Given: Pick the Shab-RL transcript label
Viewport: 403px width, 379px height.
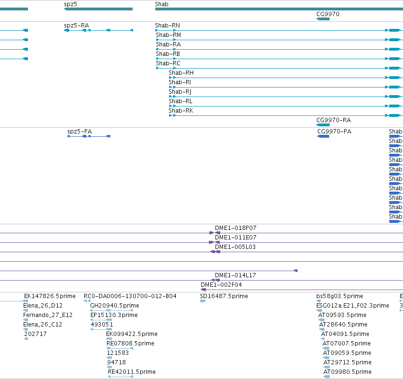Looking at the screenshot, I should pos(180,101).
